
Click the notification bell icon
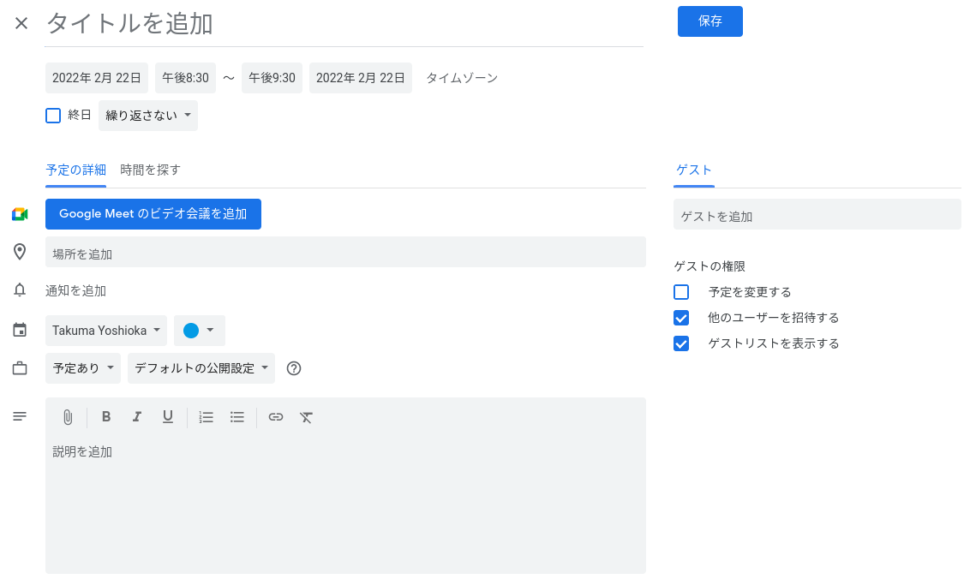point(20,290)
